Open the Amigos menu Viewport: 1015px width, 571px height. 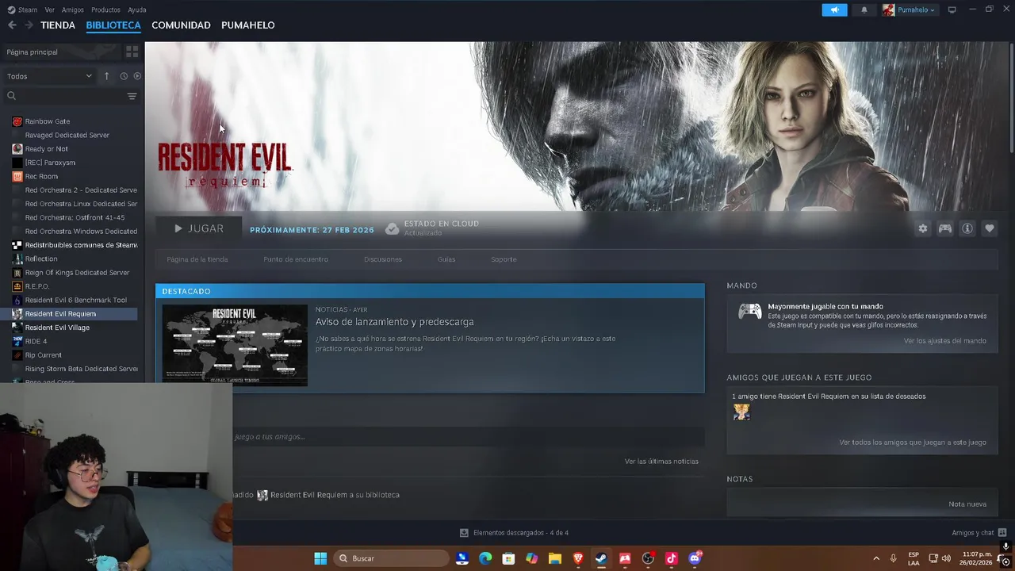pyautogui.click(x=72, y=10)
